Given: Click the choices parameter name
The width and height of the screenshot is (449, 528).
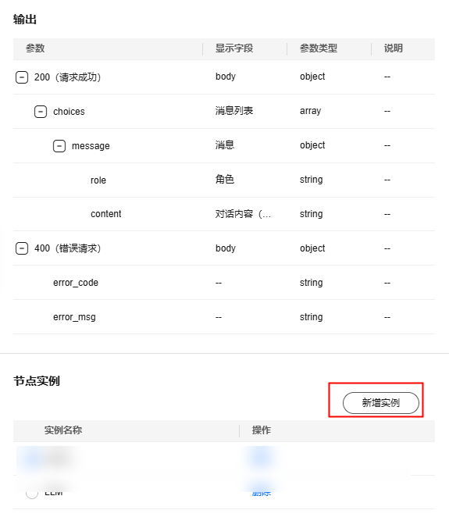Looking at the screenshot, I should (x=69, y=112).
